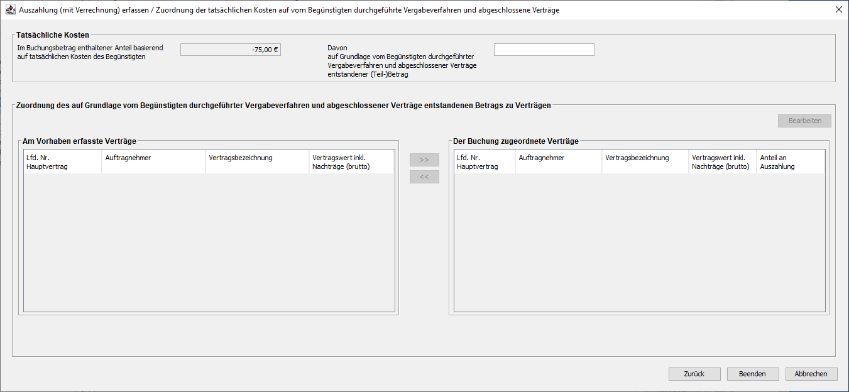Cancel with the Abbrechen button

[811, 374]
